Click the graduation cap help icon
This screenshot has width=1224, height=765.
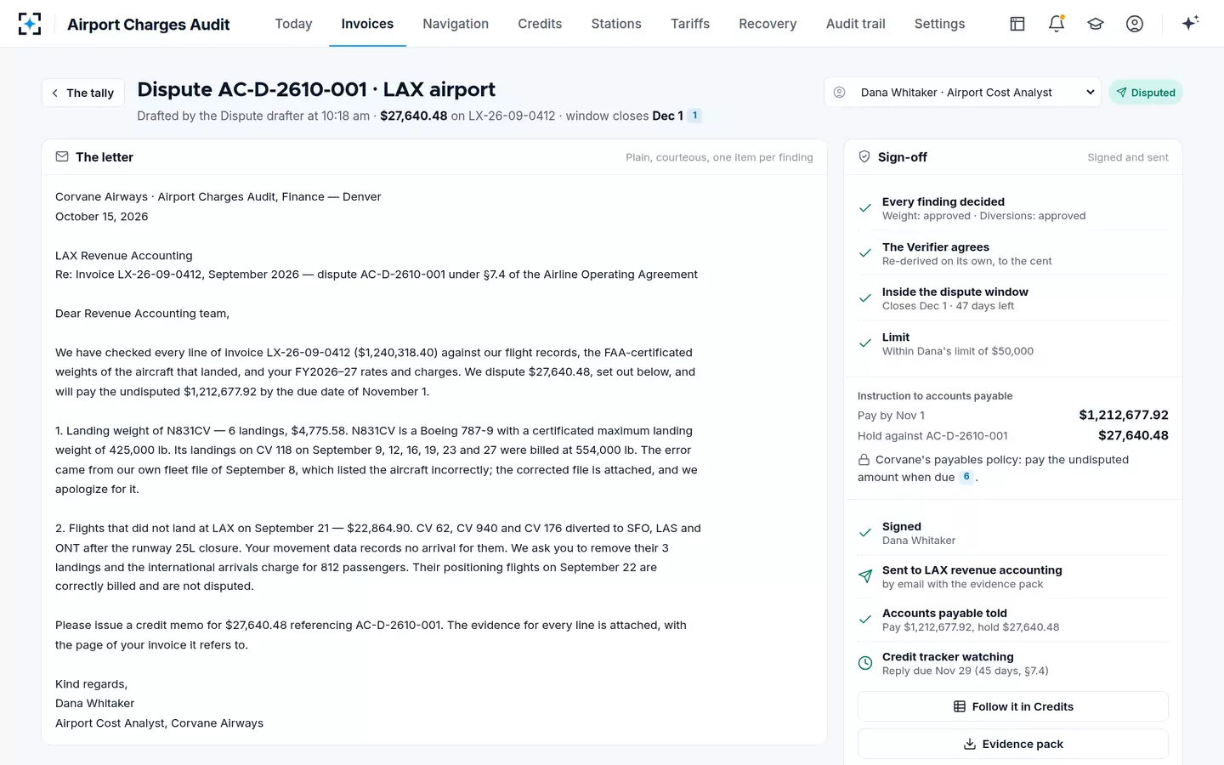1096,24
